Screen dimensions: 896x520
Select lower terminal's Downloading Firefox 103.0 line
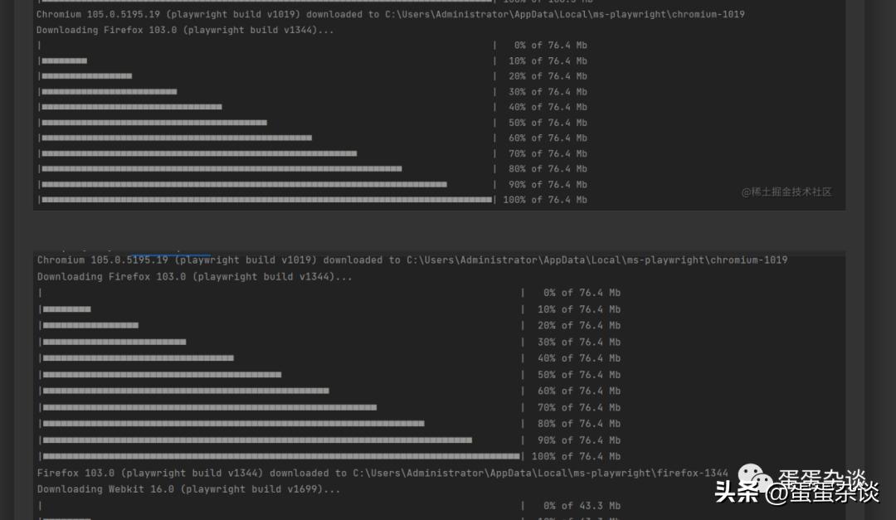click(195, 277)
